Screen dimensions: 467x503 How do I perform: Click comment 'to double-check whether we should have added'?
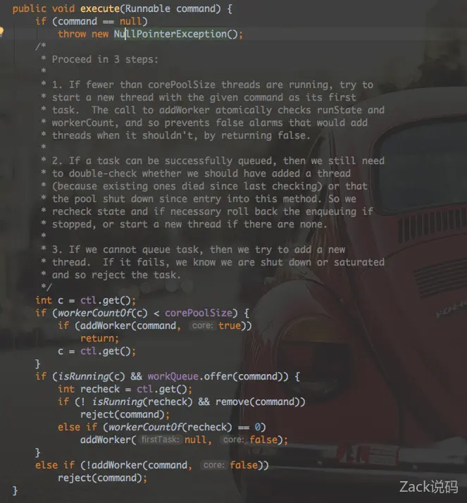(x=176, y=173)
